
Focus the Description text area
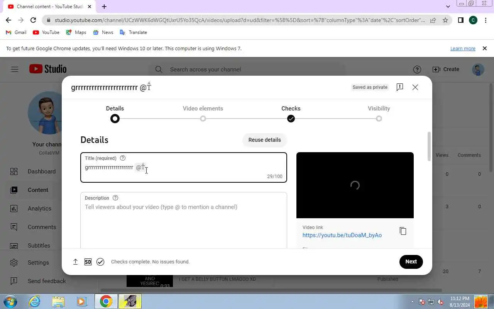184,220
